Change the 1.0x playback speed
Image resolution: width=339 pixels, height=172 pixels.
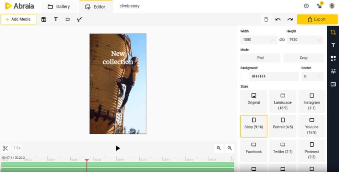tap(17, 148)
